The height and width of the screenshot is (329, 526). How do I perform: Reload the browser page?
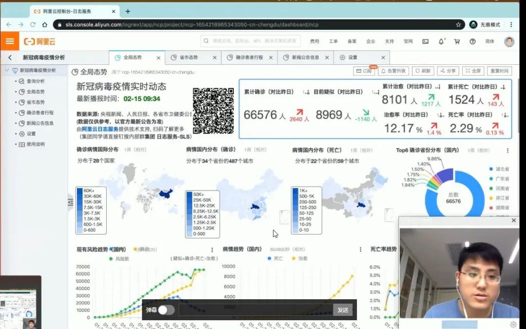(x=33, y=24)
